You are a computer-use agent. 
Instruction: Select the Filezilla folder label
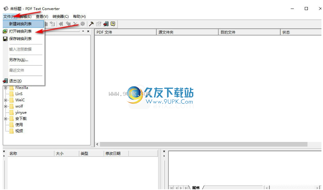(x=22, y=88)
